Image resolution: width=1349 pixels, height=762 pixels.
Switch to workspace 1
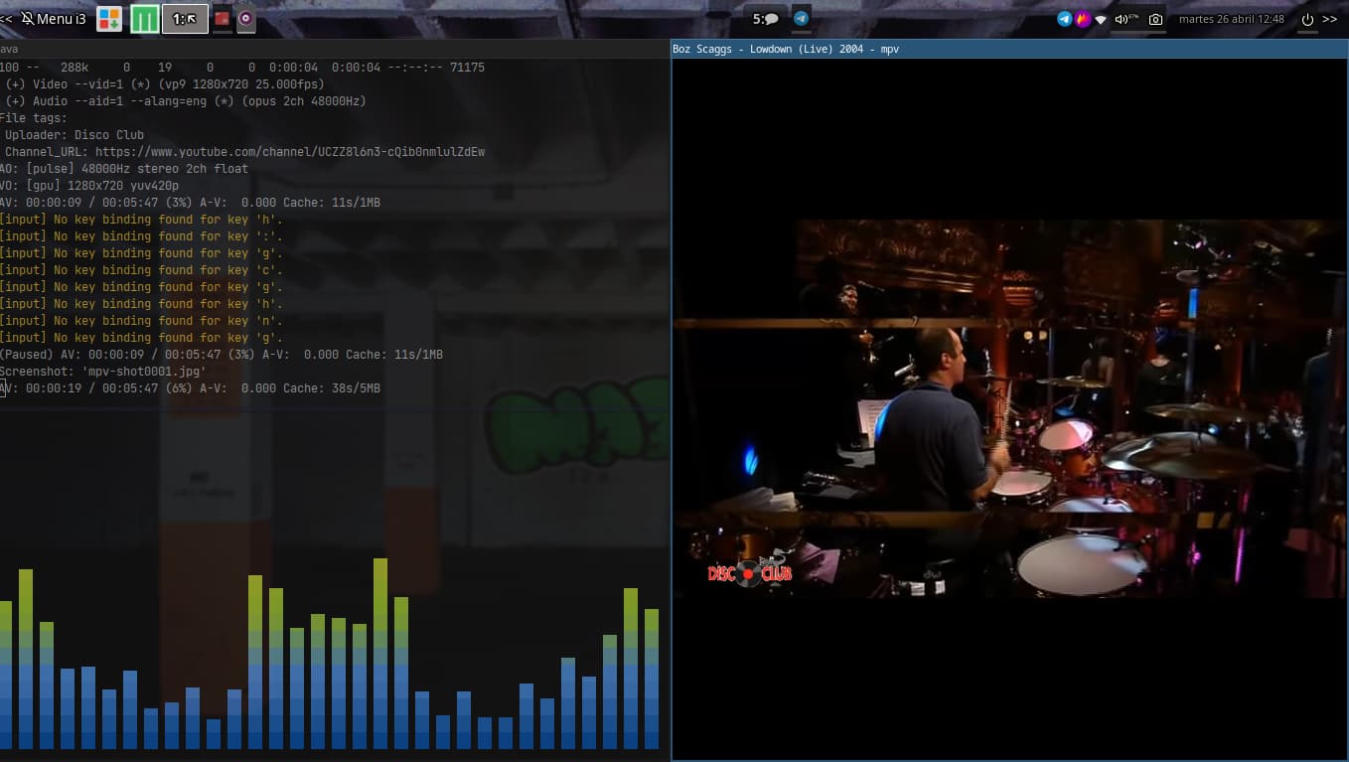coord(185,19)
